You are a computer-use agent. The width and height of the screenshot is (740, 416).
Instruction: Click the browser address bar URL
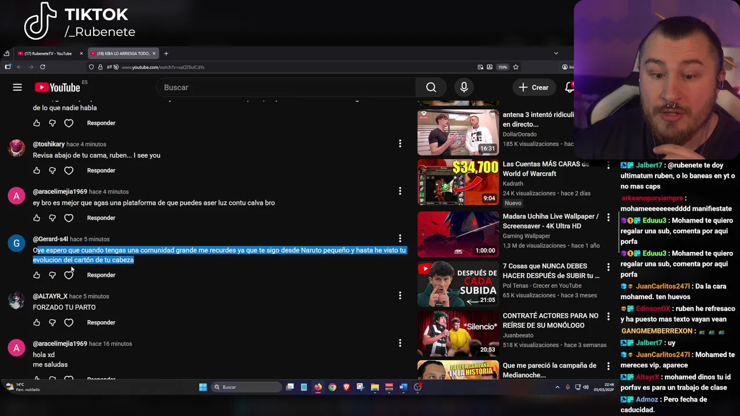[162, 67]
